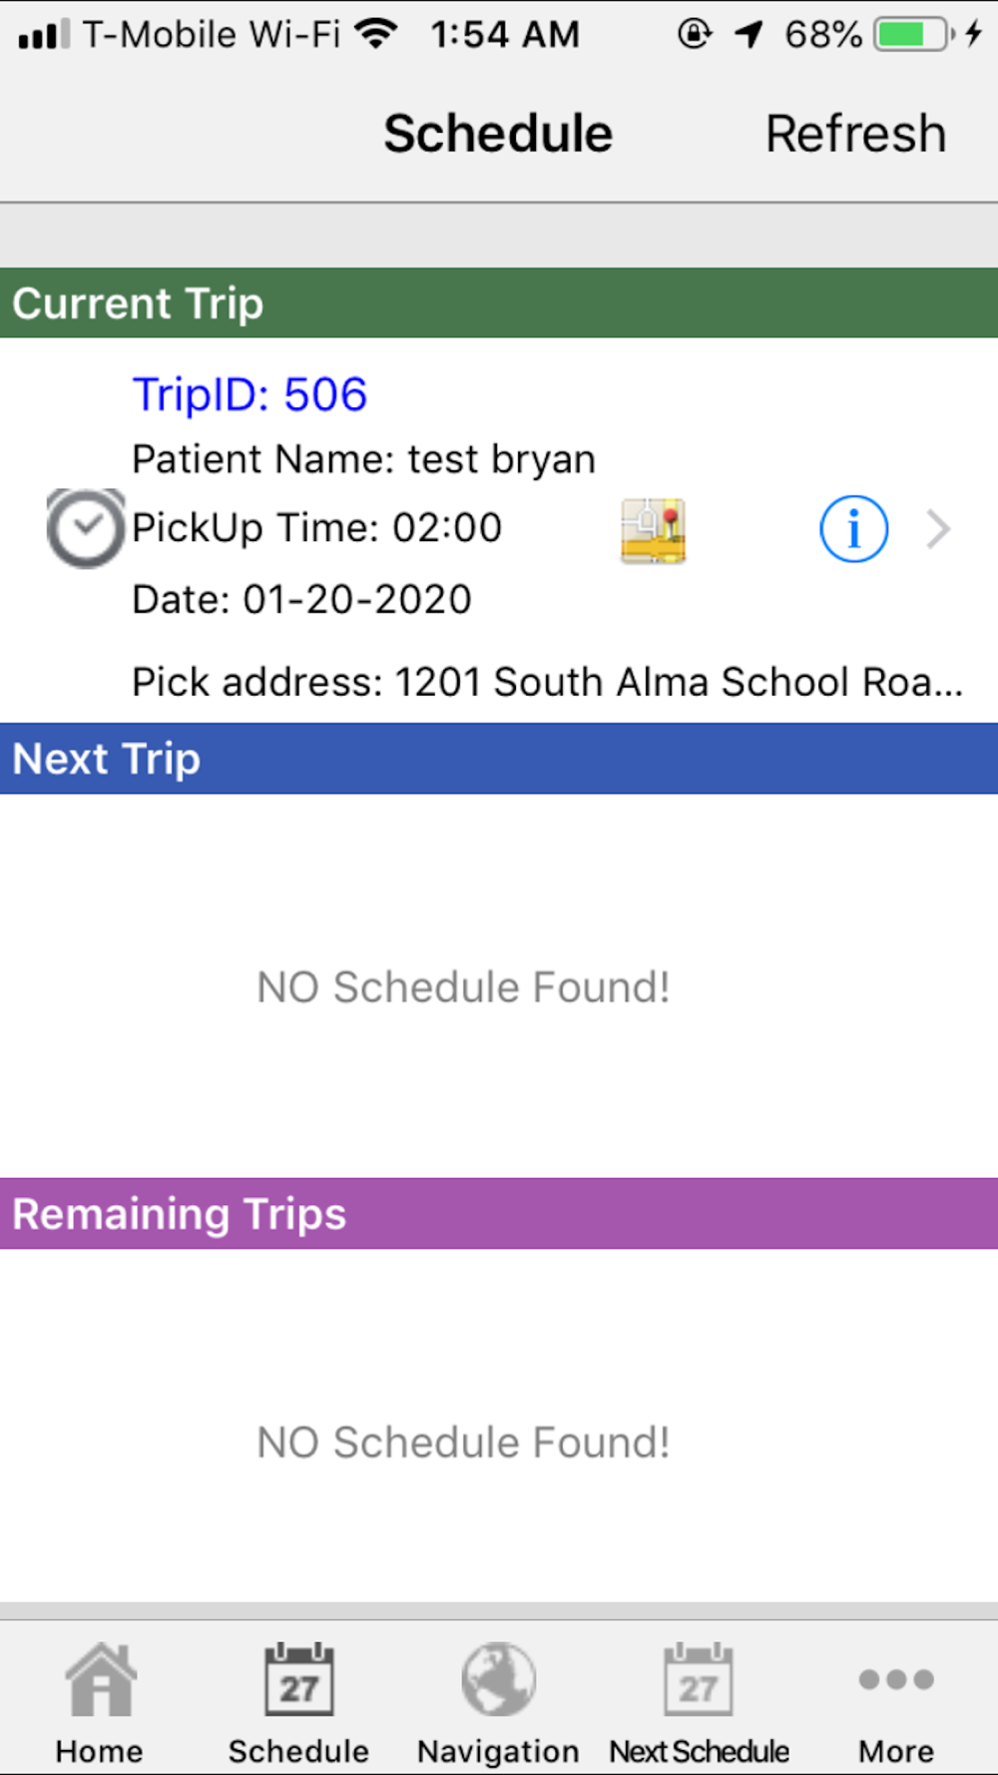Tap the Pick address row

pos(547,682)
